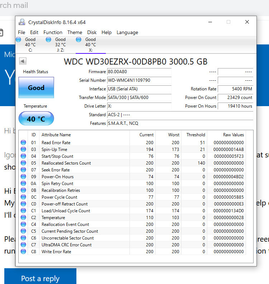Click the Power On Hours value box

coord(235,106)
